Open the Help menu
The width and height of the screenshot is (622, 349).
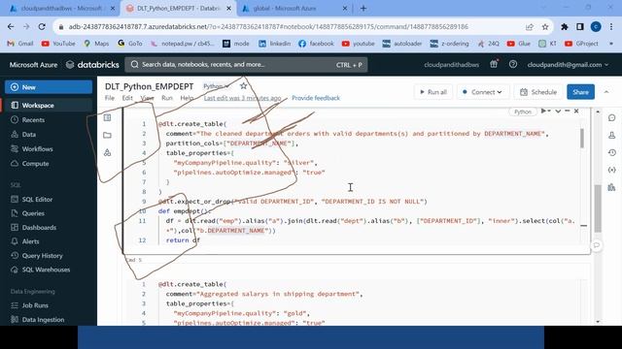187,98
